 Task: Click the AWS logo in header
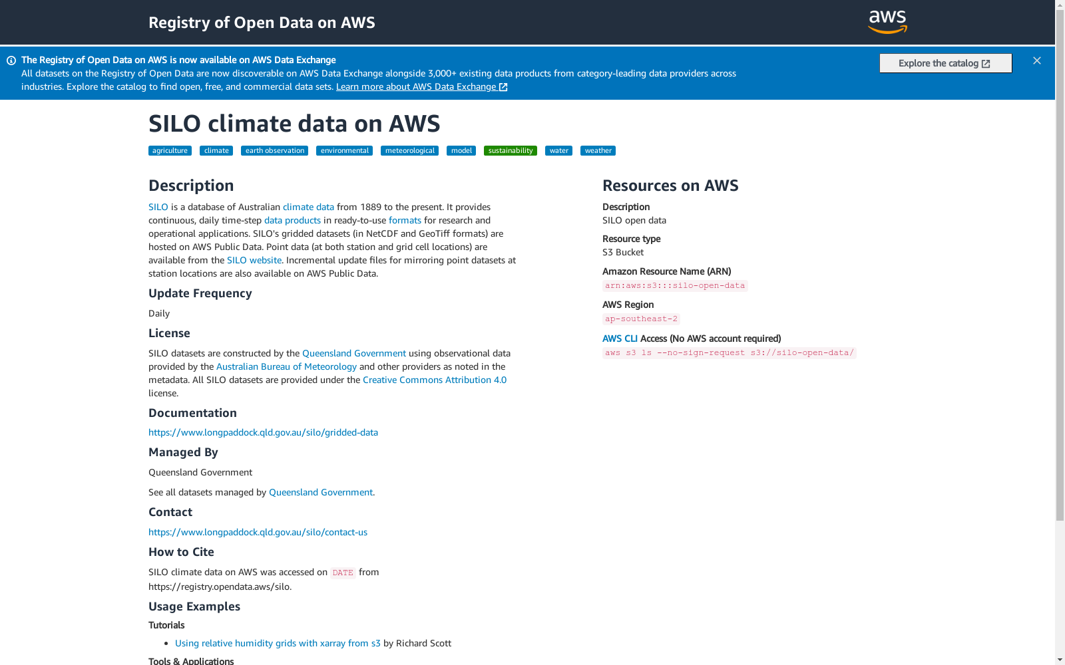coord(887,22)
